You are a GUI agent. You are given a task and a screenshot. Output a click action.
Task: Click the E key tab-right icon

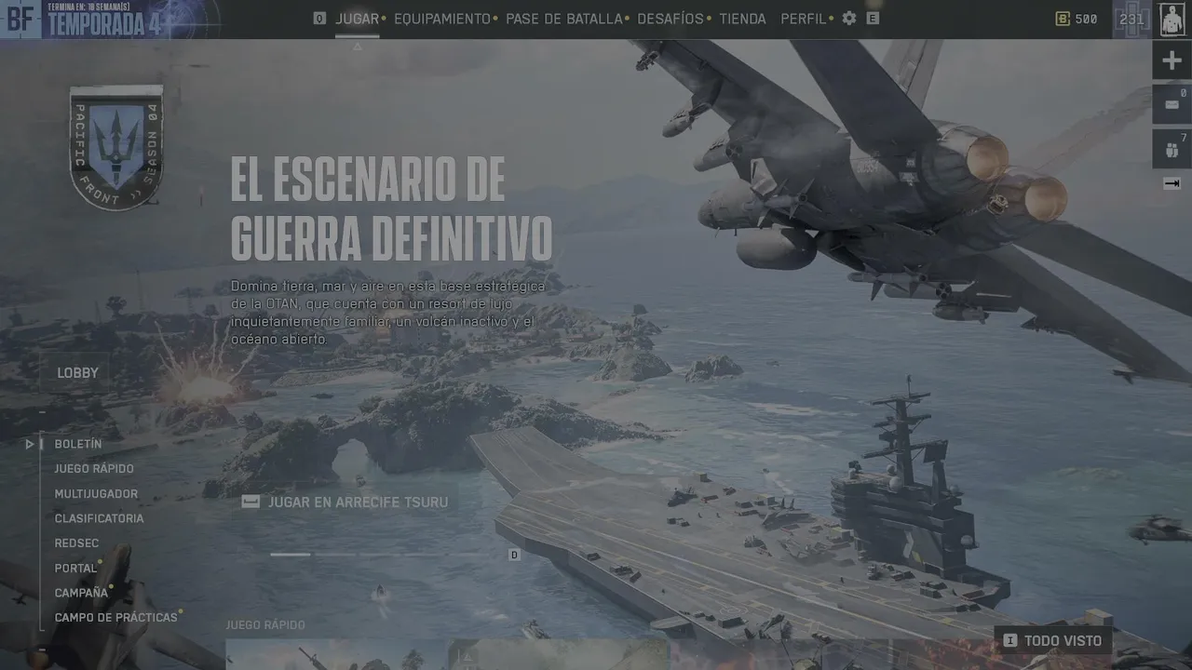873,19
